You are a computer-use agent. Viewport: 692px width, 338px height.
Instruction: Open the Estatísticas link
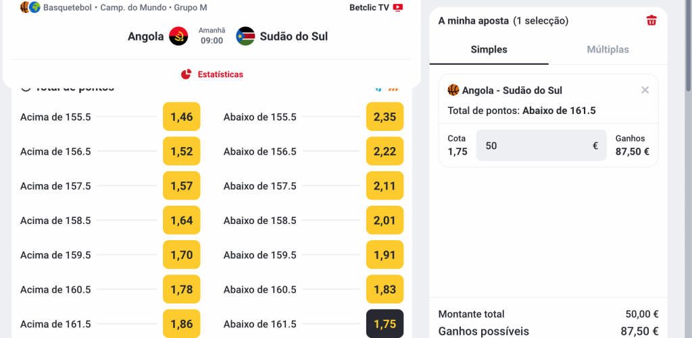click(x=220, y=74)
